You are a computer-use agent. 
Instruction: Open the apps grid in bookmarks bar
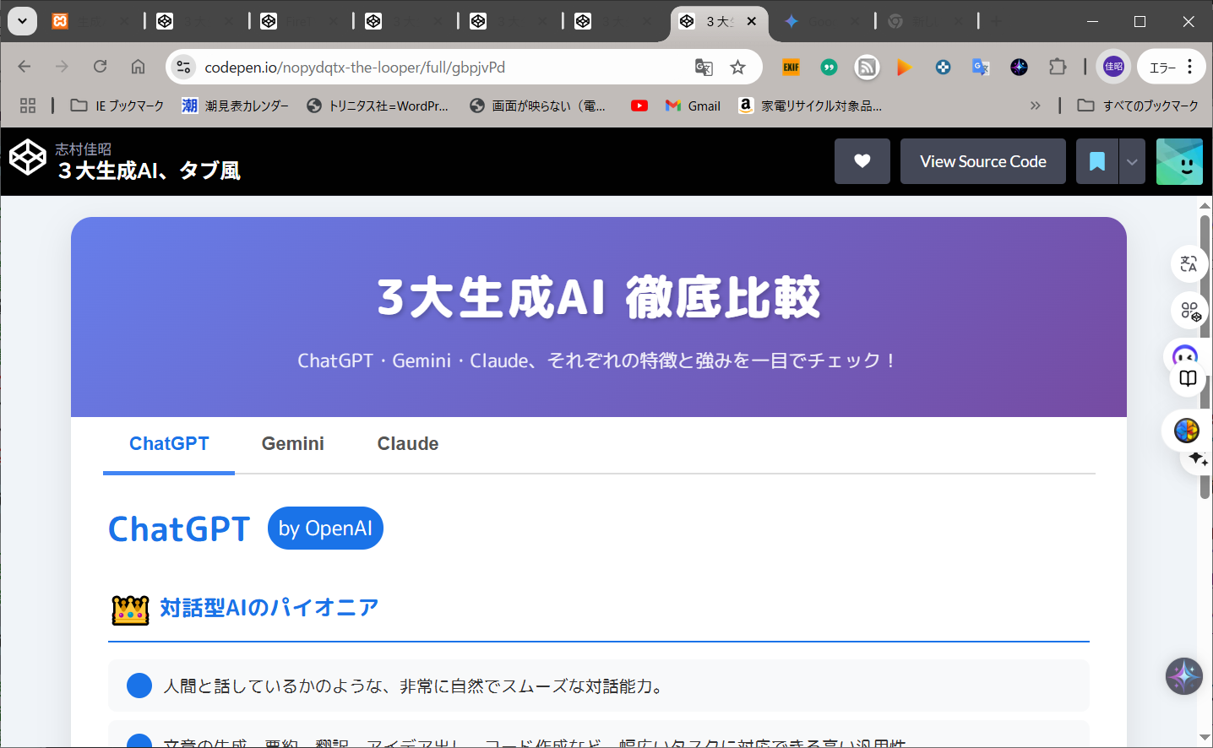pos(28,106)
